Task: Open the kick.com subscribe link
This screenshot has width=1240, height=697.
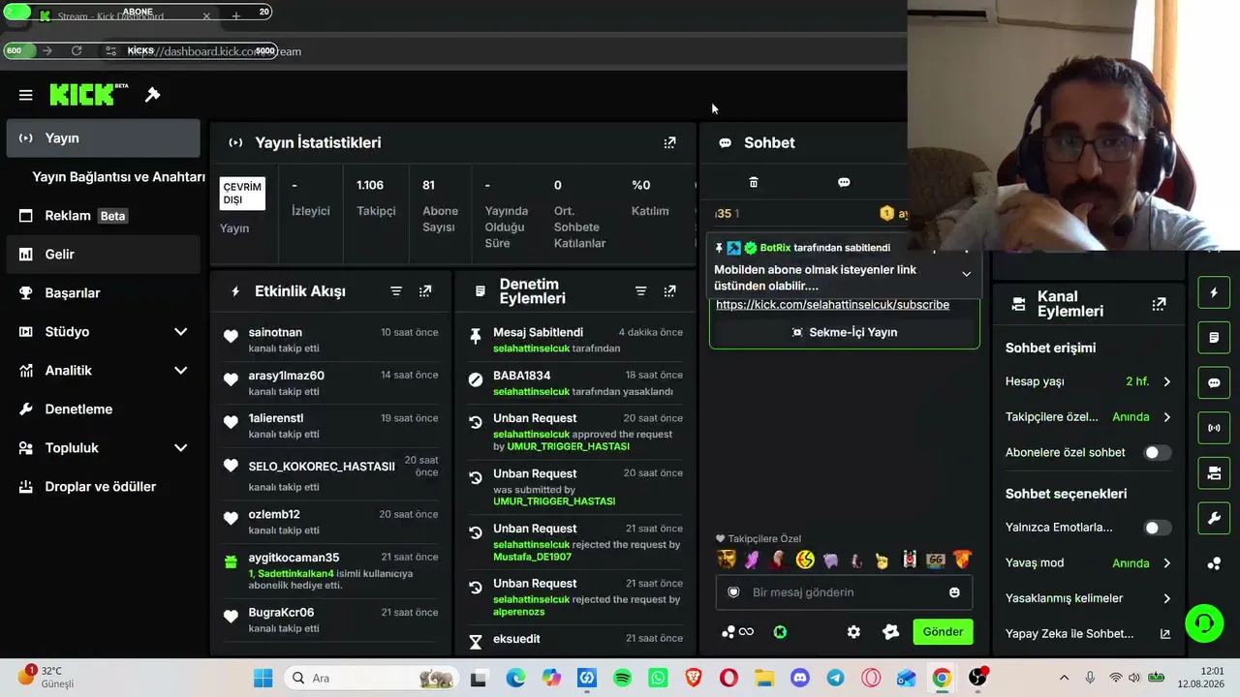Action: coord(832,305)
